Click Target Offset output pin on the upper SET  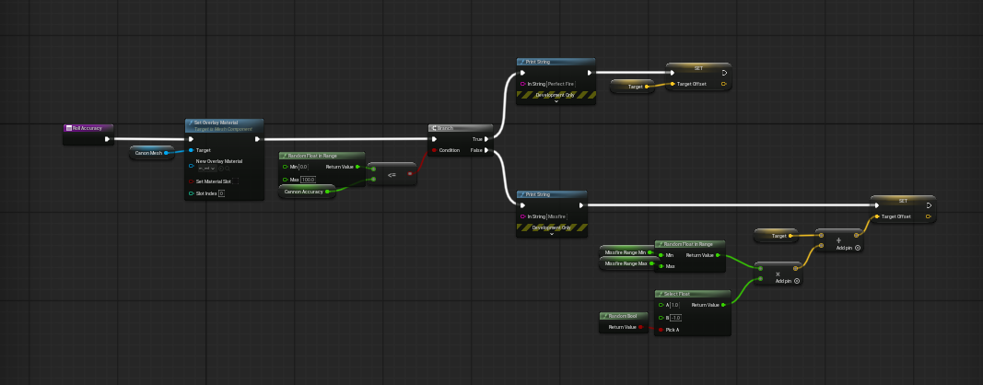tap(723, 84)
